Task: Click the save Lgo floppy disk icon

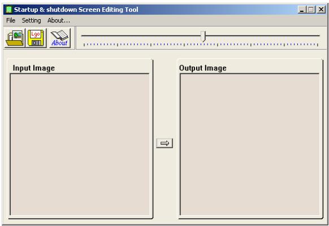Action: (x=36, y=38)
